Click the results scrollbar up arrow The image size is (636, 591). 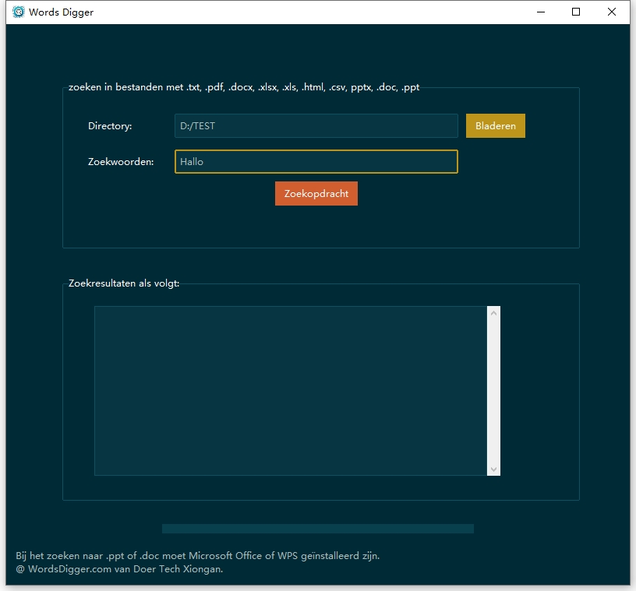pyautogui.click(x=493, y=313)
